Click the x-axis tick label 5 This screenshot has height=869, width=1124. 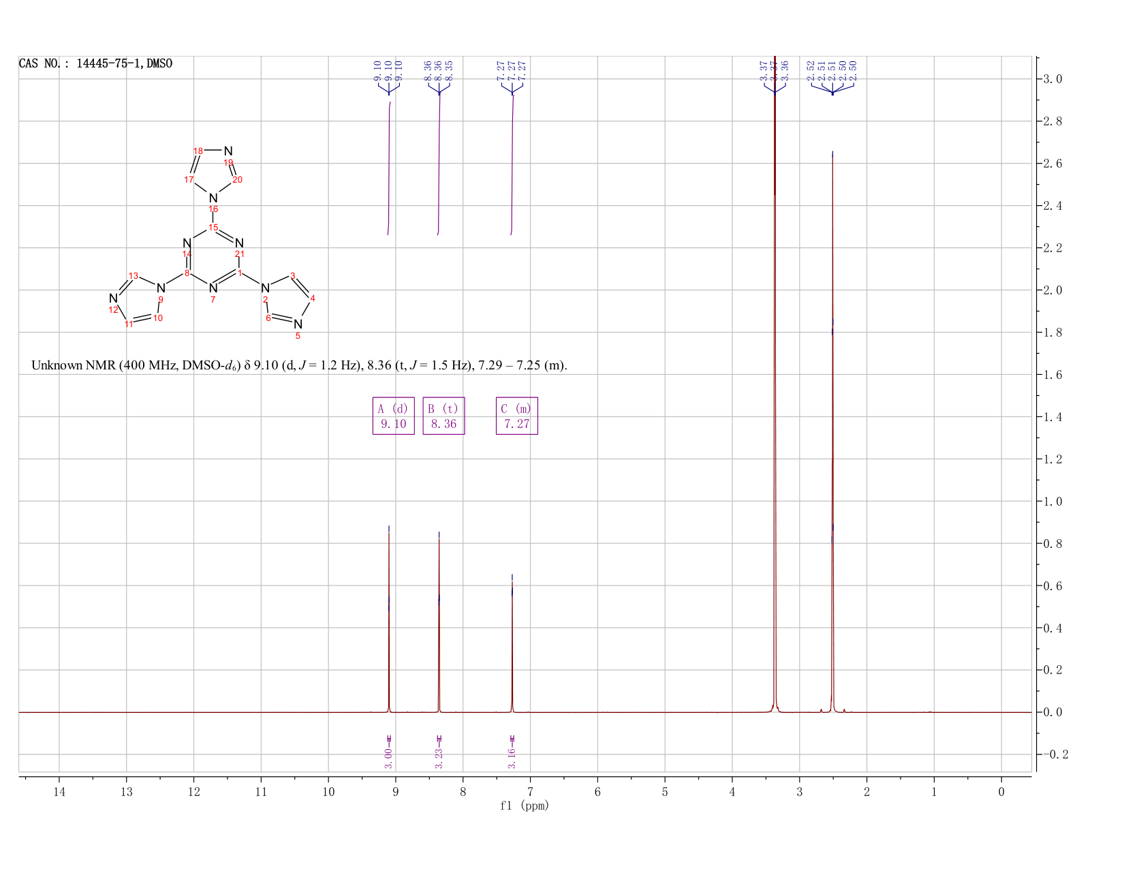(x=665, y=791)
